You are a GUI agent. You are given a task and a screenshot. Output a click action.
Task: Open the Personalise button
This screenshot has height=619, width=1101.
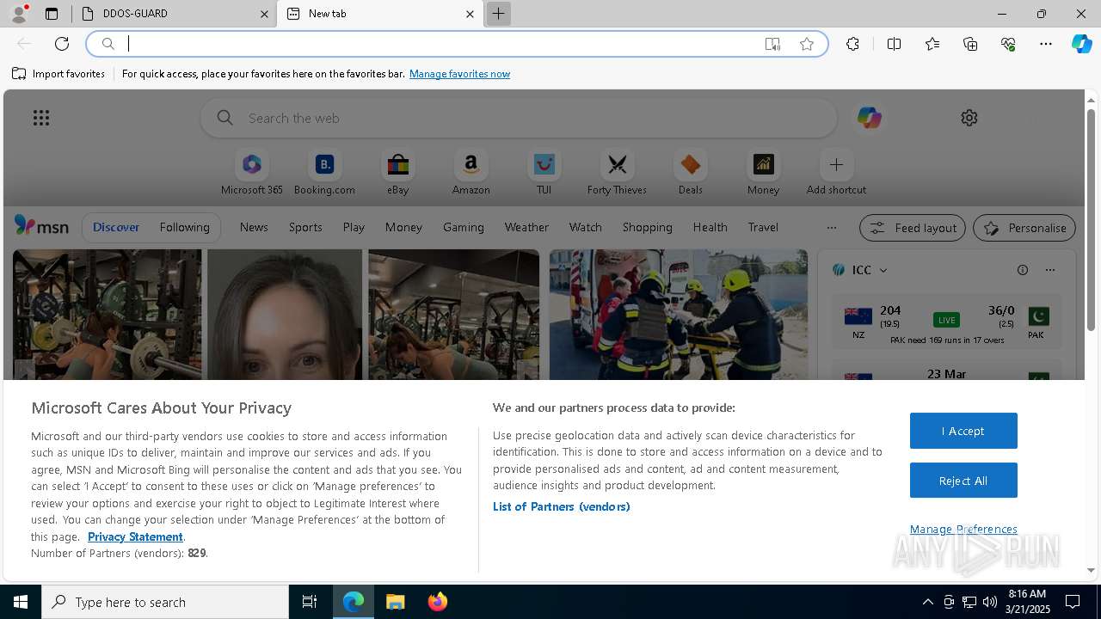(1024, 228)
